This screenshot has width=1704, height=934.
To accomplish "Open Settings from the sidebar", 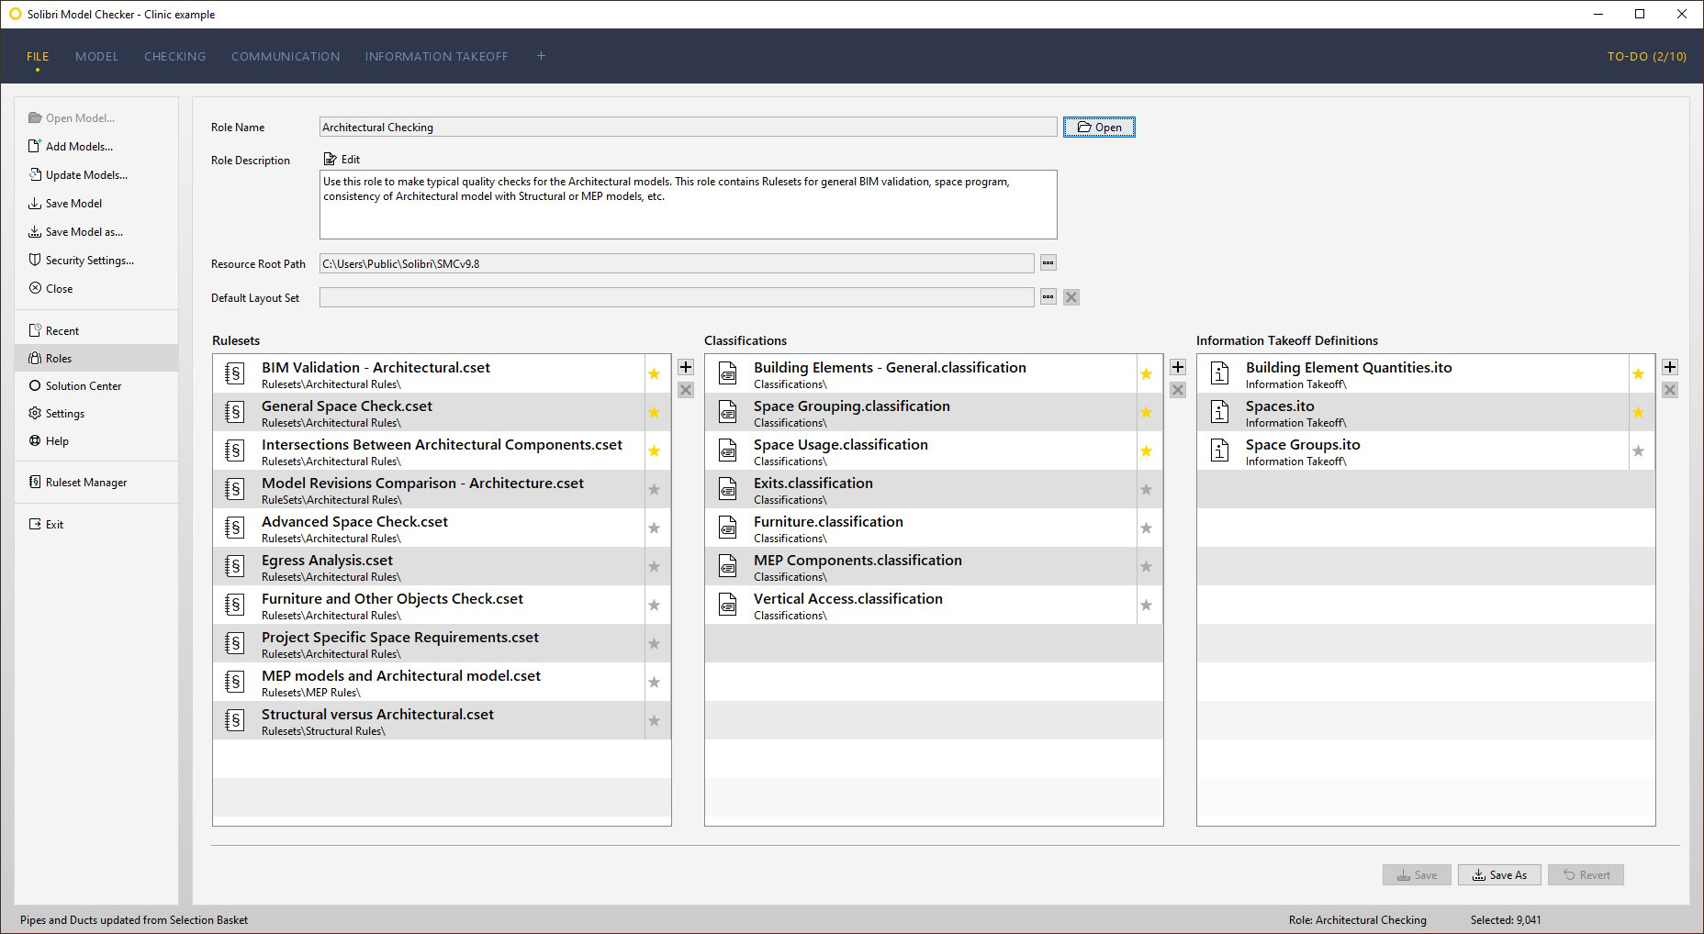I will (x=56, y=413).
